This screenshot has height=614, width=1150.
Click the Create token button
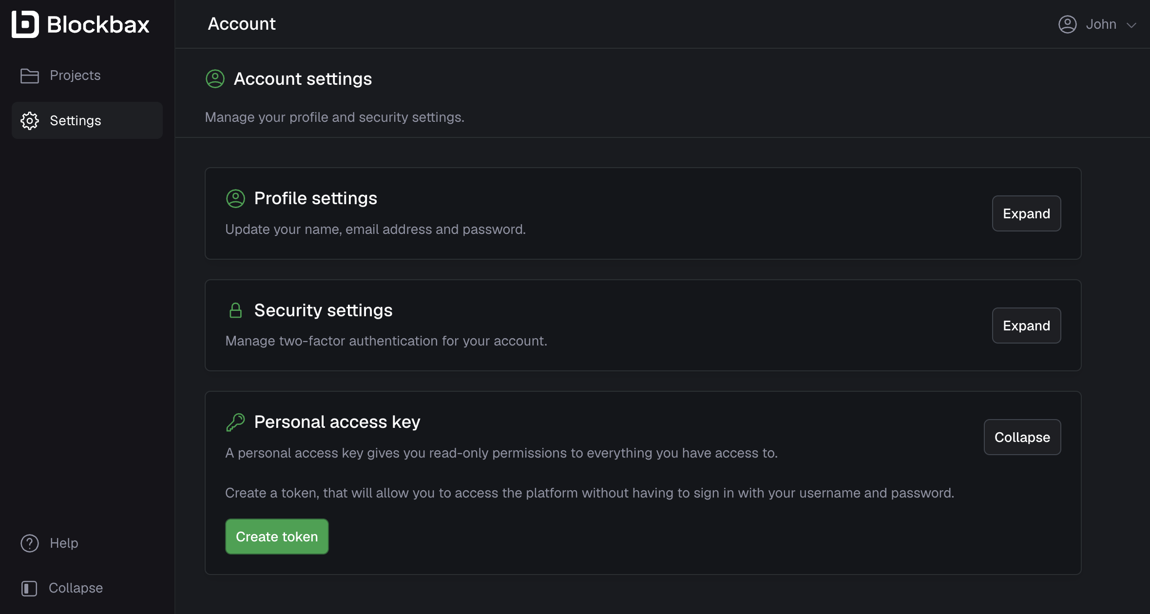coord(277,537)
